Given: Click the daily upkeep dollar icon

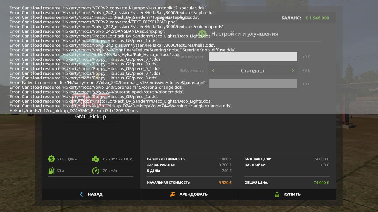Looking at the screenshot, I should pyautogui.click(x=51, y=159).
